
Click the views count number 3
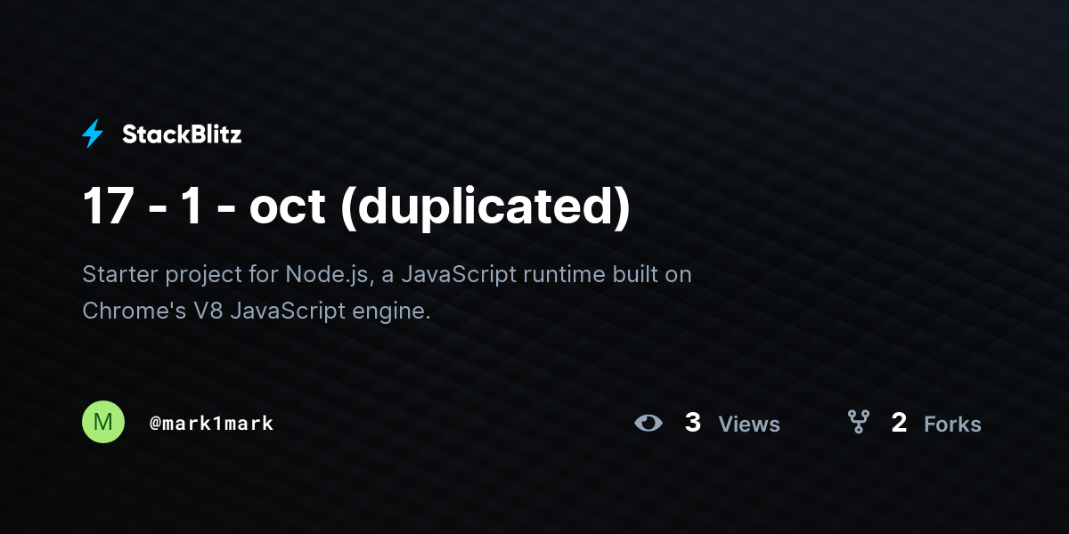pos(692,423)
